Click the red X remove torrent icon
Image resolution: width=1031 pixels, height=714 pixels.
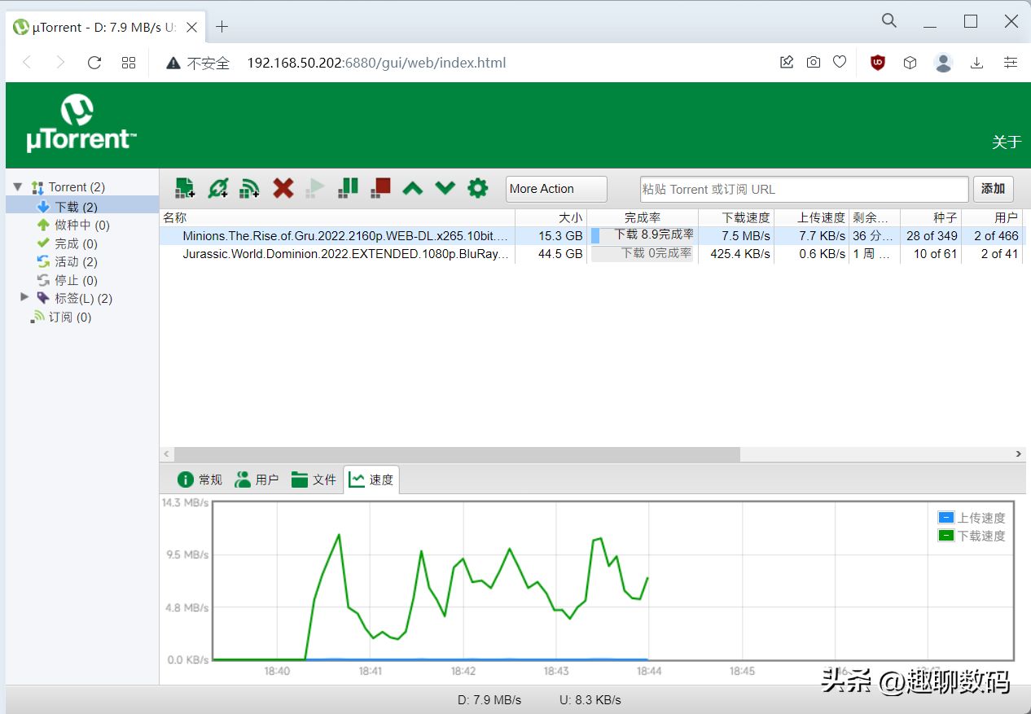click(x=283, y=188)
